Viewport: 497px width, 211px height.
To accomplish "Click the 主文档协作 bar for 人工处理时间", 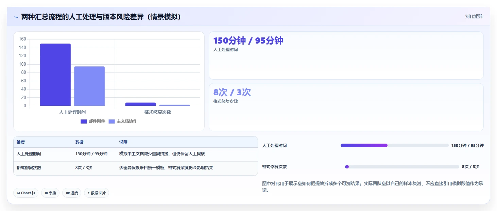I will pyautogui.click(x=89, y=86).
